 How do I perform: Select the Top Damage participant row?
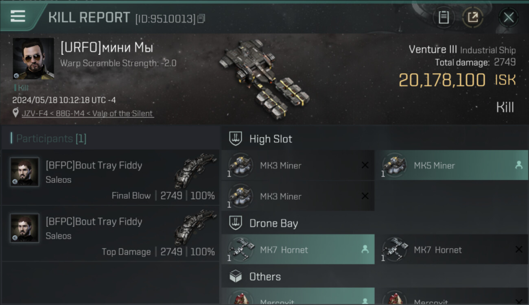point(110,233)
